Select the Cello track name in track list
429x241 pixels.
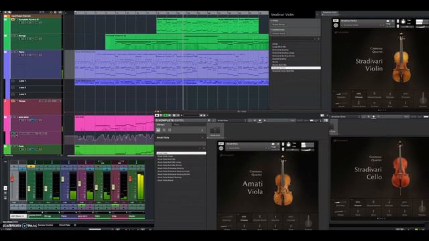pos(21,146)
